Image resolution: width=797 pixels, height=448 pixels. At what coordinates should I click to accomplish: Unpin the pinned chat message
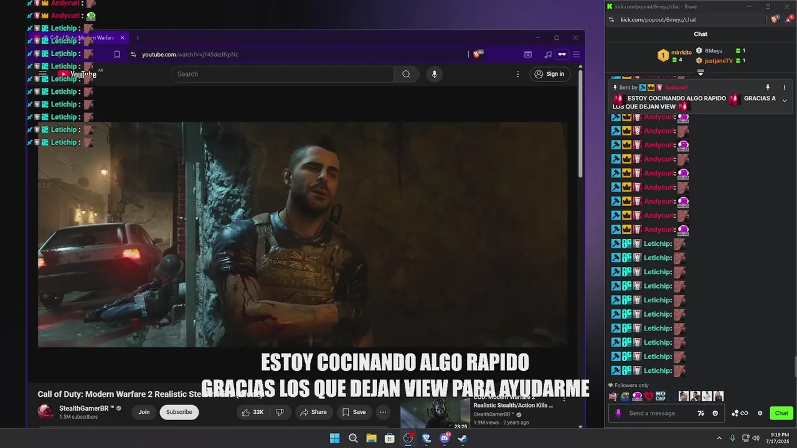tap(768, 88)
